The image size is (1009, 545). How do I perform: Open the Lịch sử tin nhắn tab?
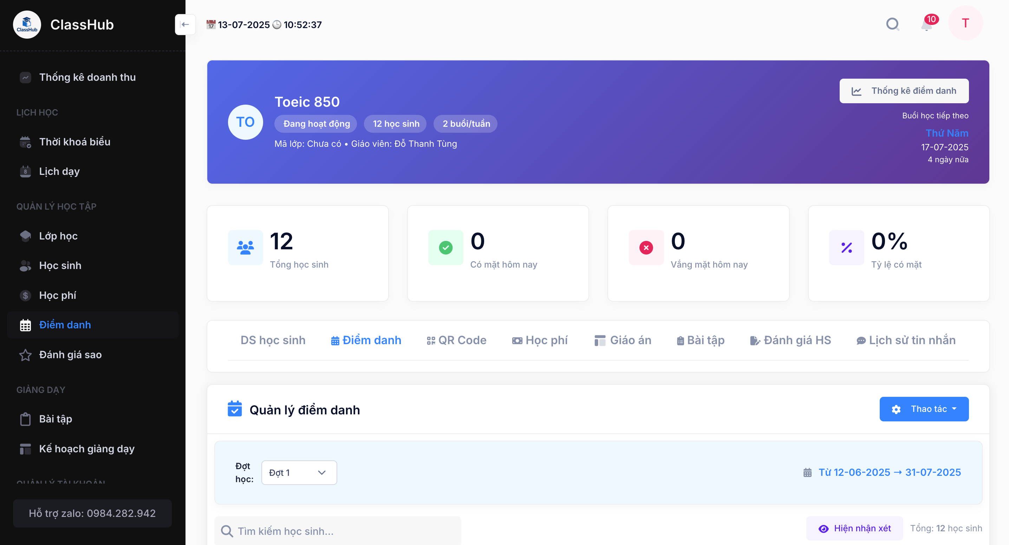[906, 340]
